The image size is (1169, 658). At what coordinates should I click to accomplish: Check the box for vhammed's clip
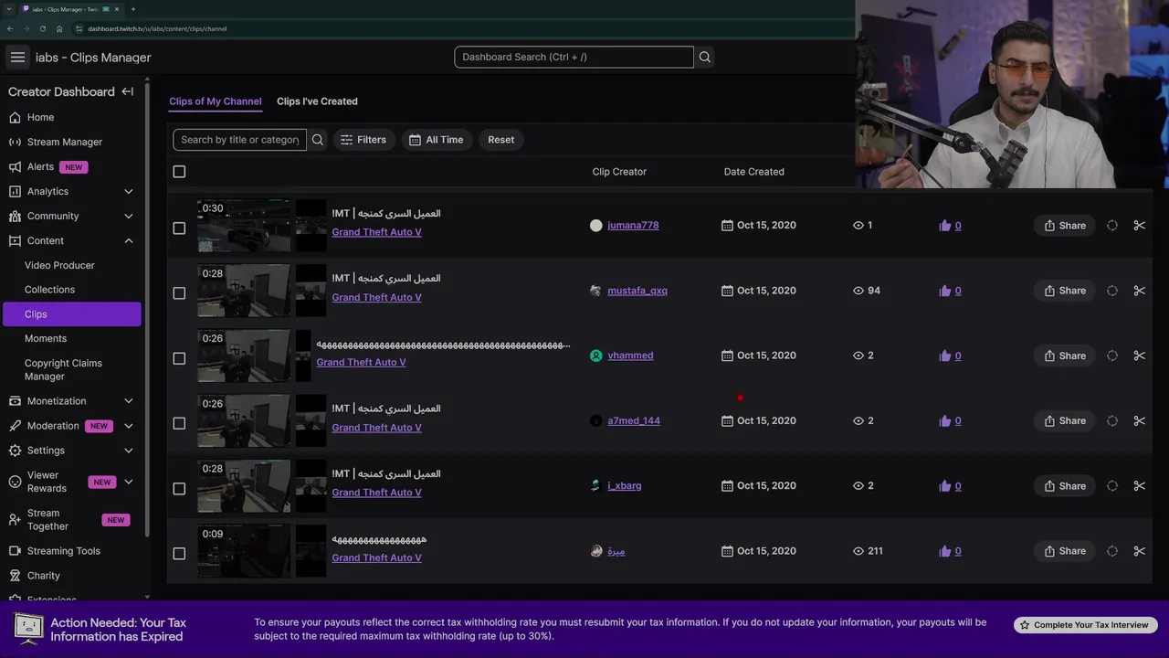(179, 358)
